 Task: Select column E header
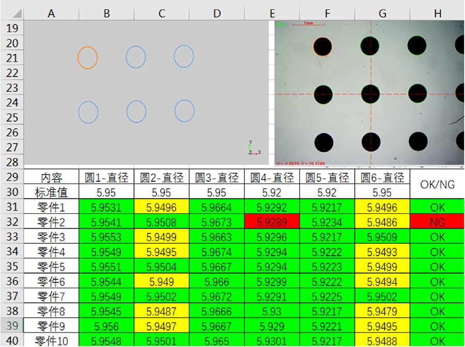[x=272, y=14]
